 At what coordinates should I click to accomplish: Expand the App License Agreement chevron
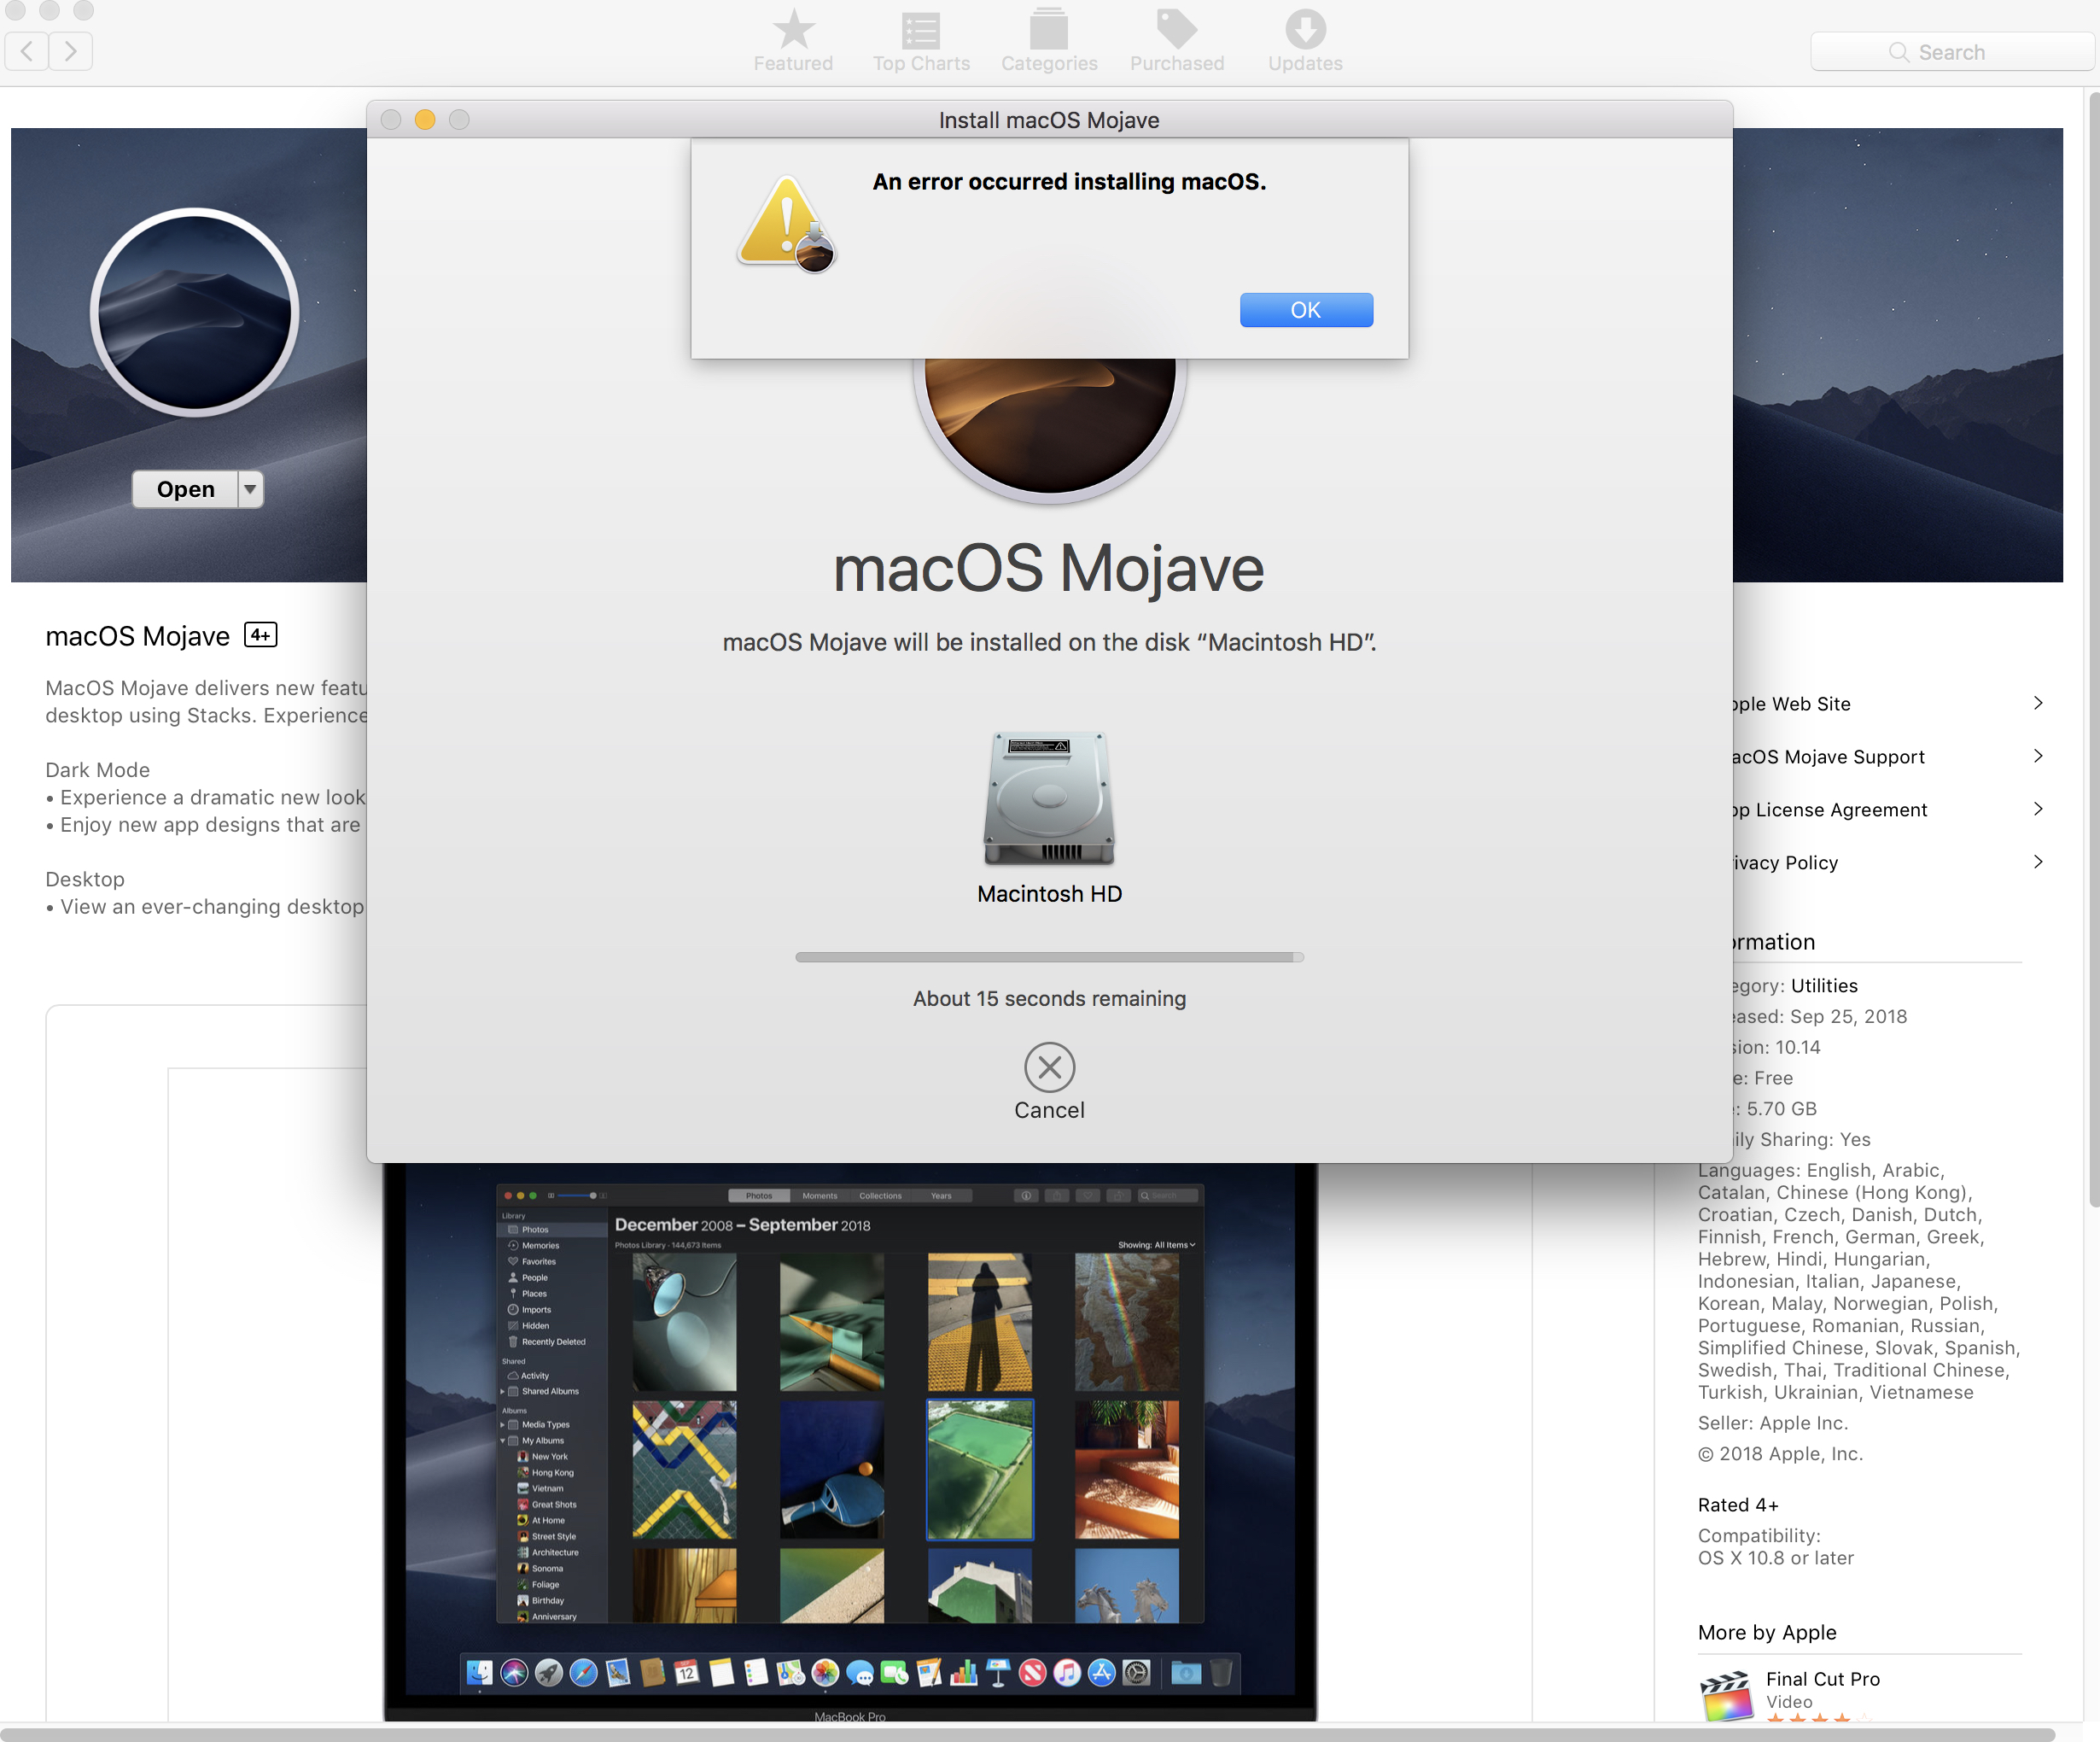coord(2037,810)
